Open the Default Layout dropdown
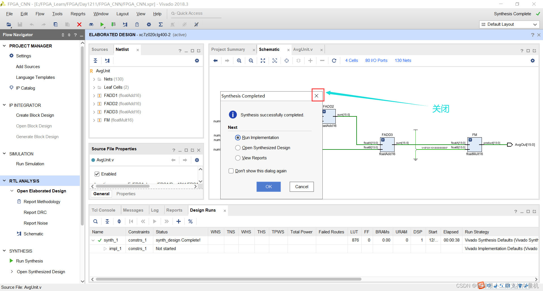543x291 pixels. (x=509, y=25)
